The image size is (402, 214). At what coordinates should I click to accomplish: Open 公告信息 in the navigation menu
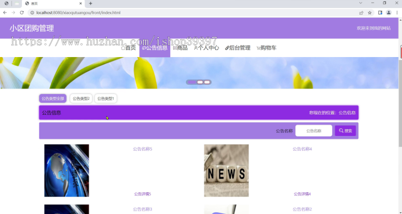(155, 48)
